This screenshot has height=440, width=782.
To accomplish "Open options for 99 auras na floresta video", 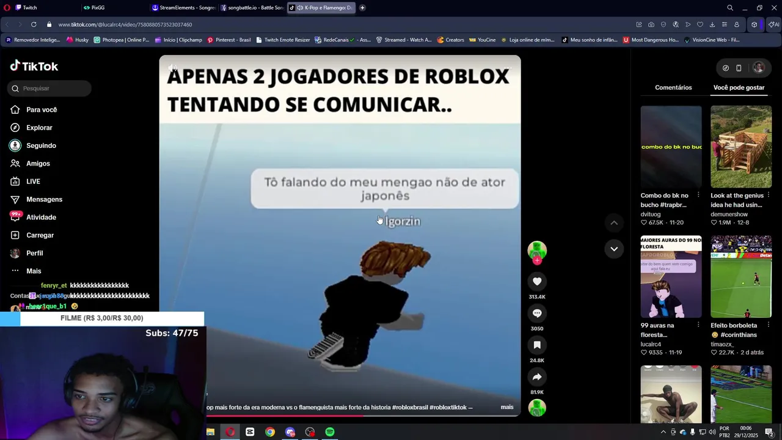I will tap(698, 325).
